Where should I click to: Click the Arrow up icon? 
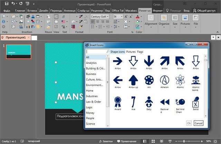click(134, 80)
